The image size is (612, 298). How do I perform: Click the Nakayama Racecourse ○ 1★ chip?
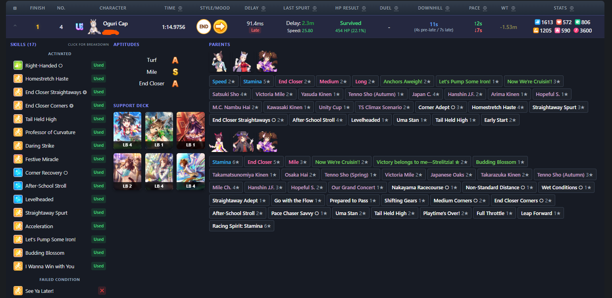tap(424, 187)
